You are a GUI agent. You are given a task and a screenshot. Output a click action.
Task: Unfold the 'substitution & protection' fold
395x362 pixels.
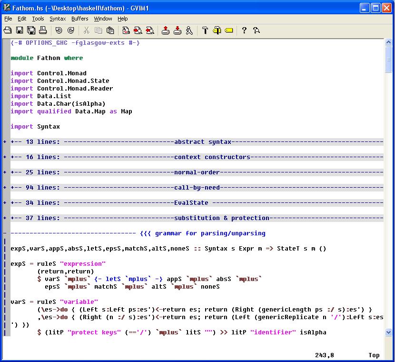pyautogui.click(x=5, y=218)
